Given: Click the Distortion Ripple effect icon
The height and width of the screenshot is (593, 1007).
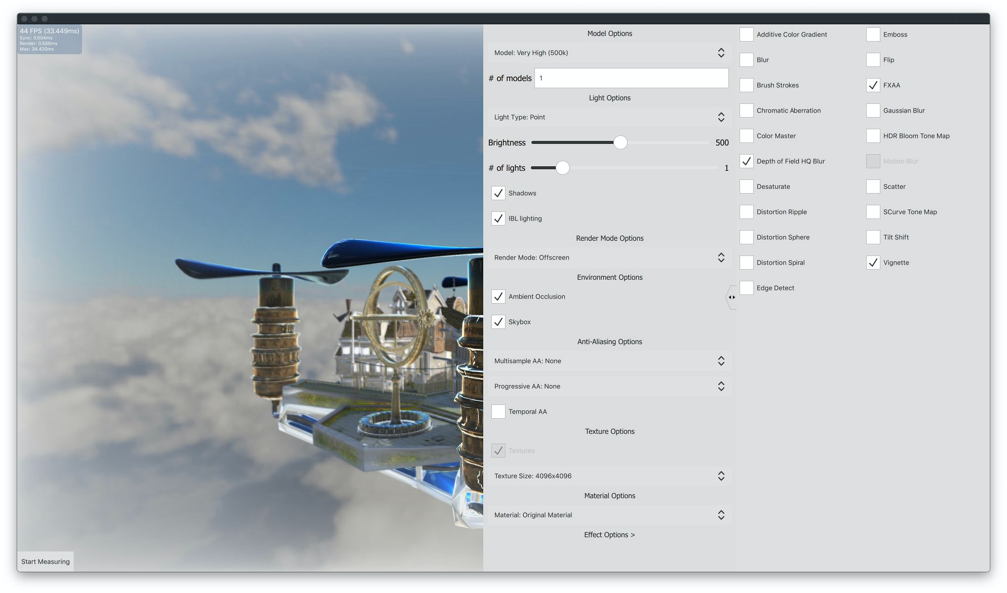Looking at the screenshot, I should (x=747, y=211).
